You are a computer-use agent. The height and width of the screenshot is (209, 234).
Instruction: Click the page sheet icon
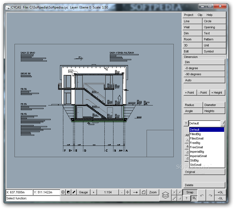tap(143, 192)
